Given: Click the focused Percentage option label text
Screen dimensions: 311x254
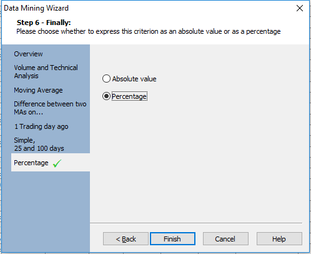Looking at the screenshot, I should coord(129,96).
